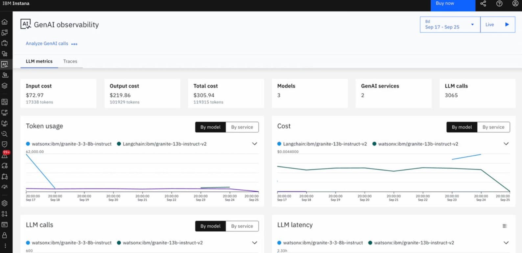Select By service in LLM calls panel
Viewport: 522px width, 253px height.
pyautogui.click(x=242, y=226)
